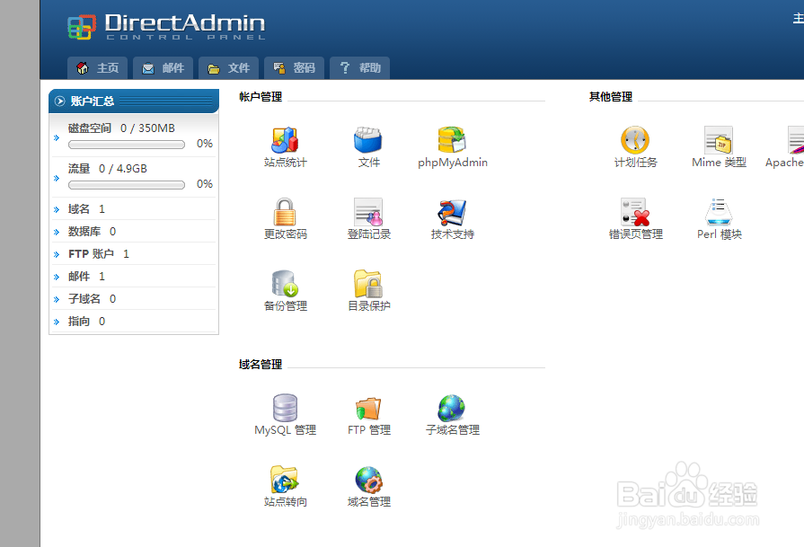
Task: Expand the 邮件 summary row arrow
Action: pyautogui.click(x=57, y=277)
